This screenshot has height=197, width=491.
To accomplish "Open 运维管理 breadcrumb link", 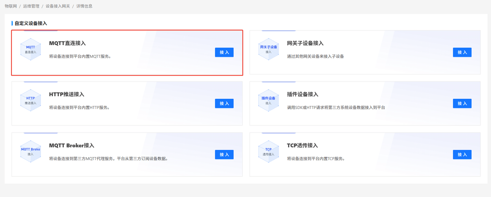I will click(31, 6).
